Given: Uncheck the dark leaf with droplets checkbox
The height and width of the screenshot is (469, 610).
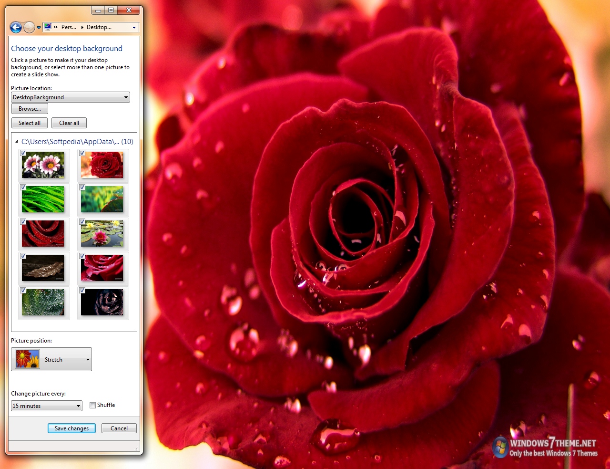Looking at the screenshot, I should coord(23,256).
